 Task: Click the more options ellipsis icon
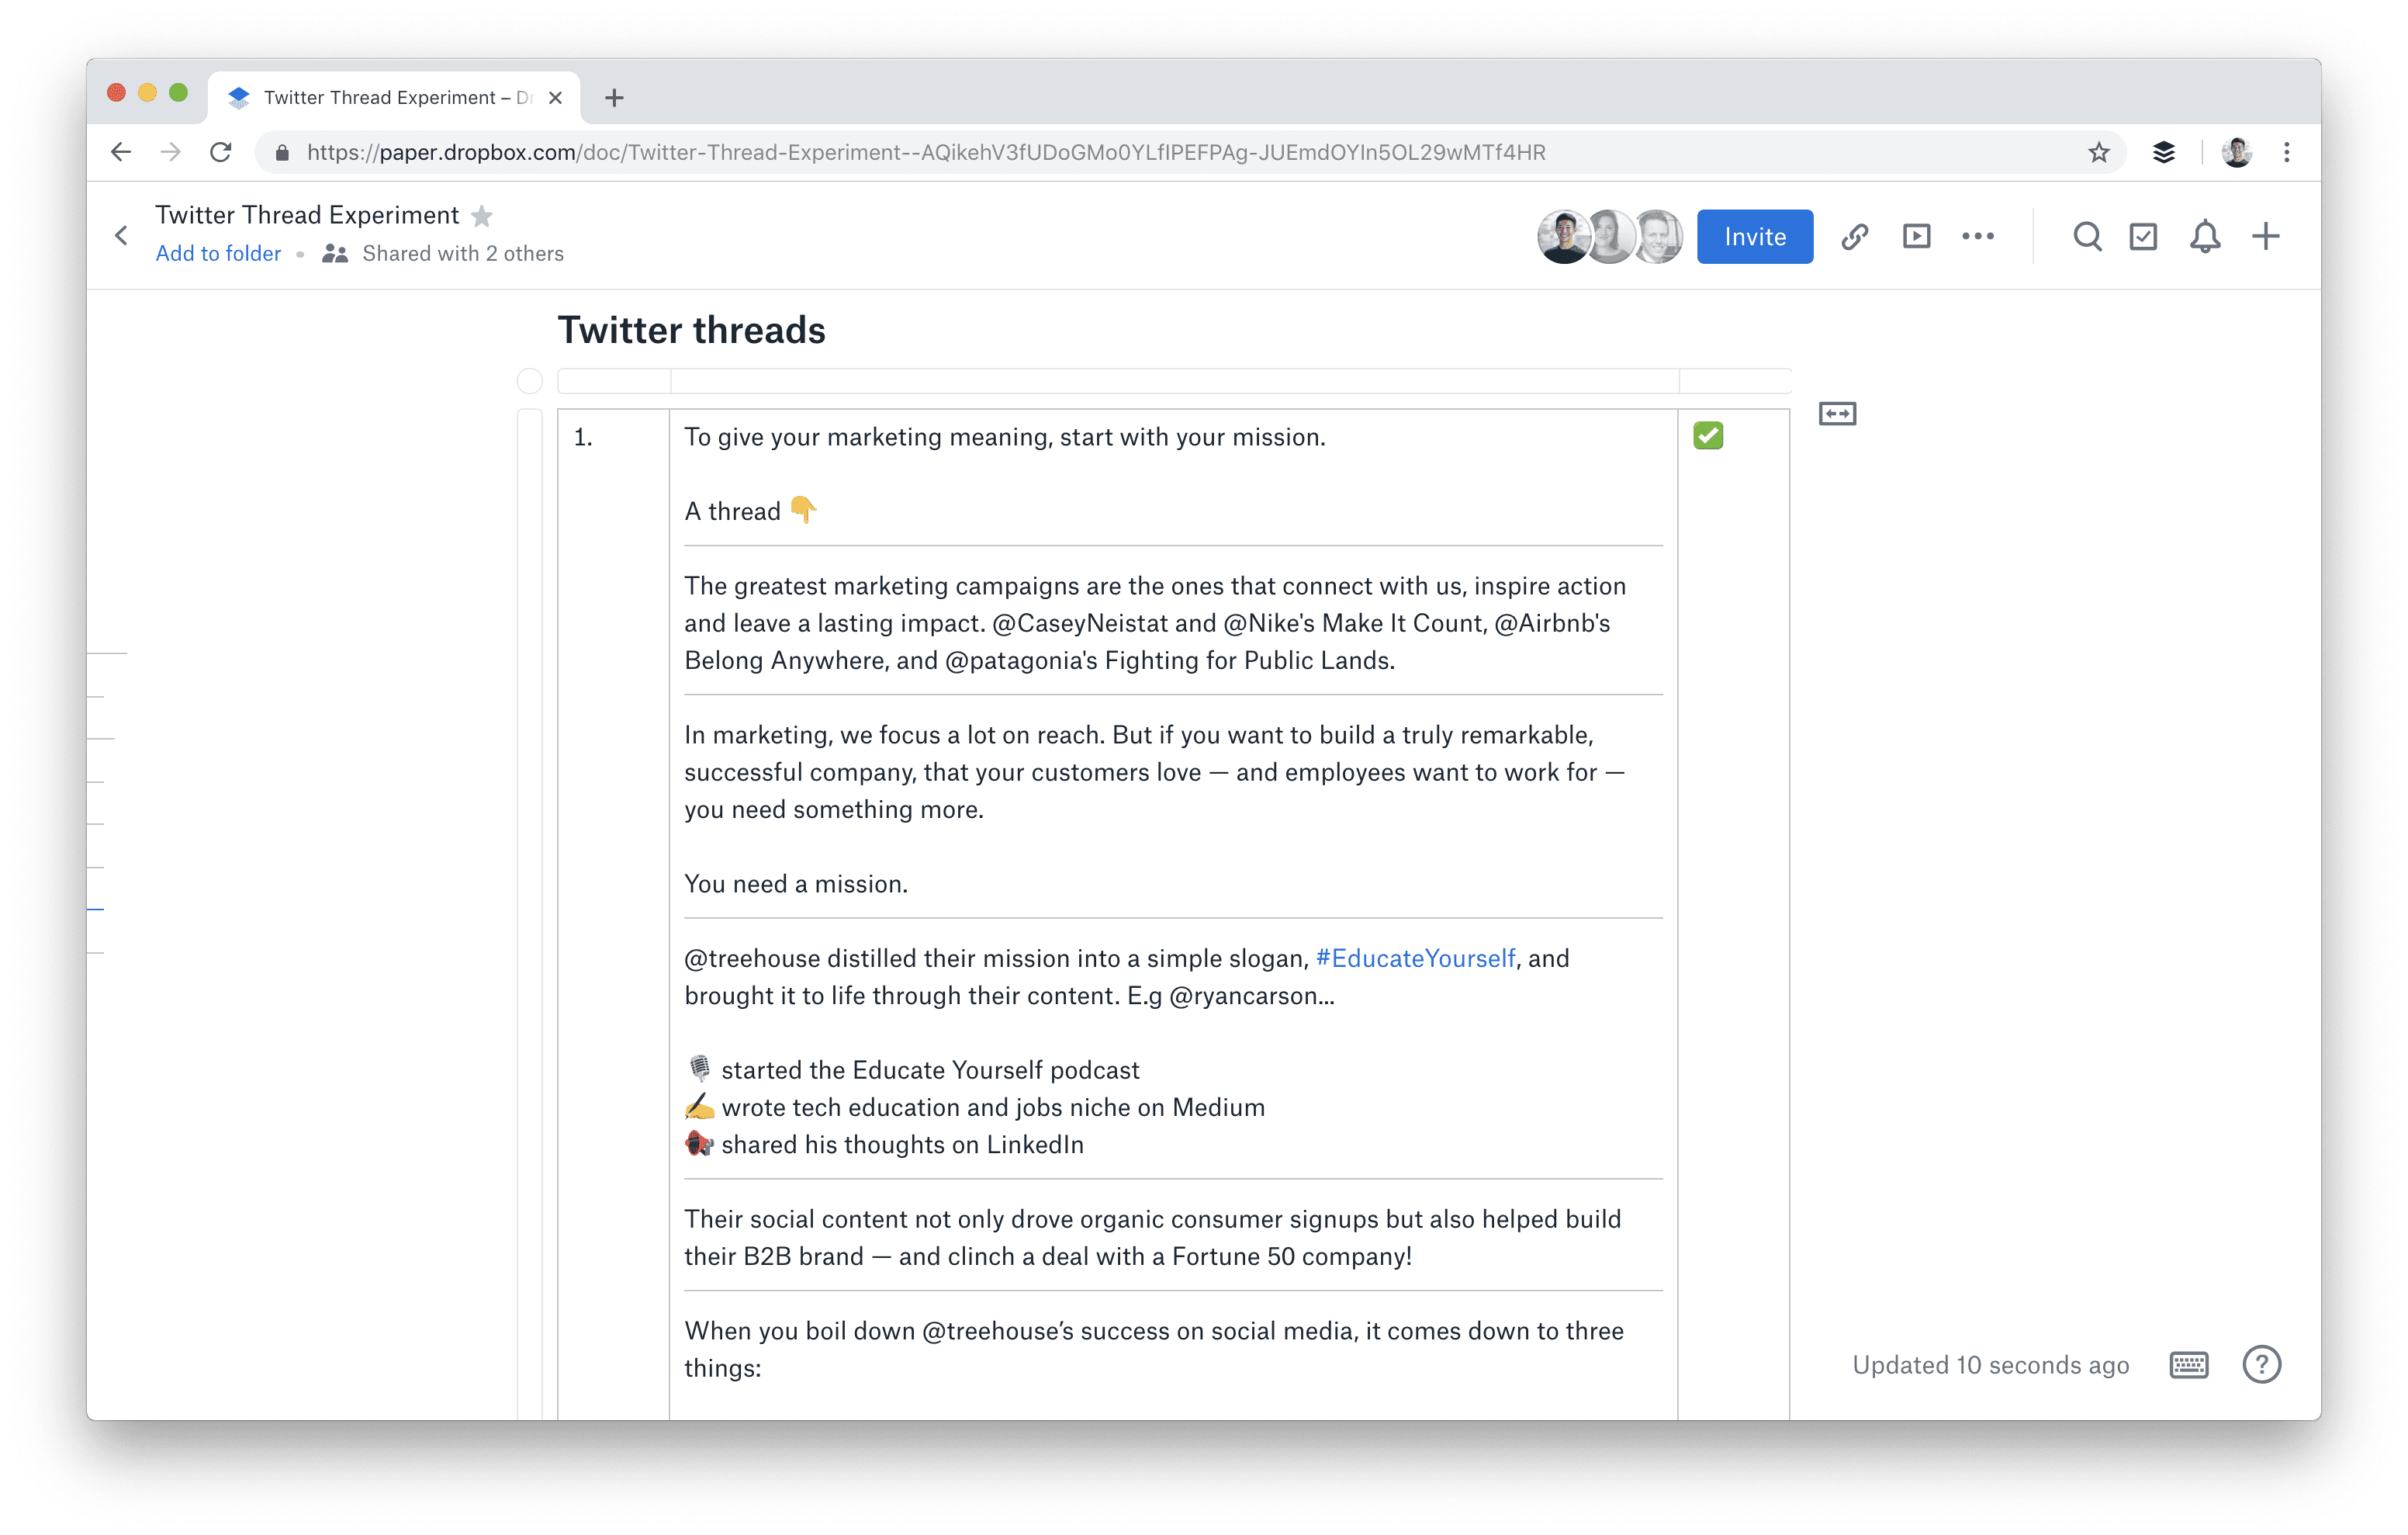(x=1978, y=235)
